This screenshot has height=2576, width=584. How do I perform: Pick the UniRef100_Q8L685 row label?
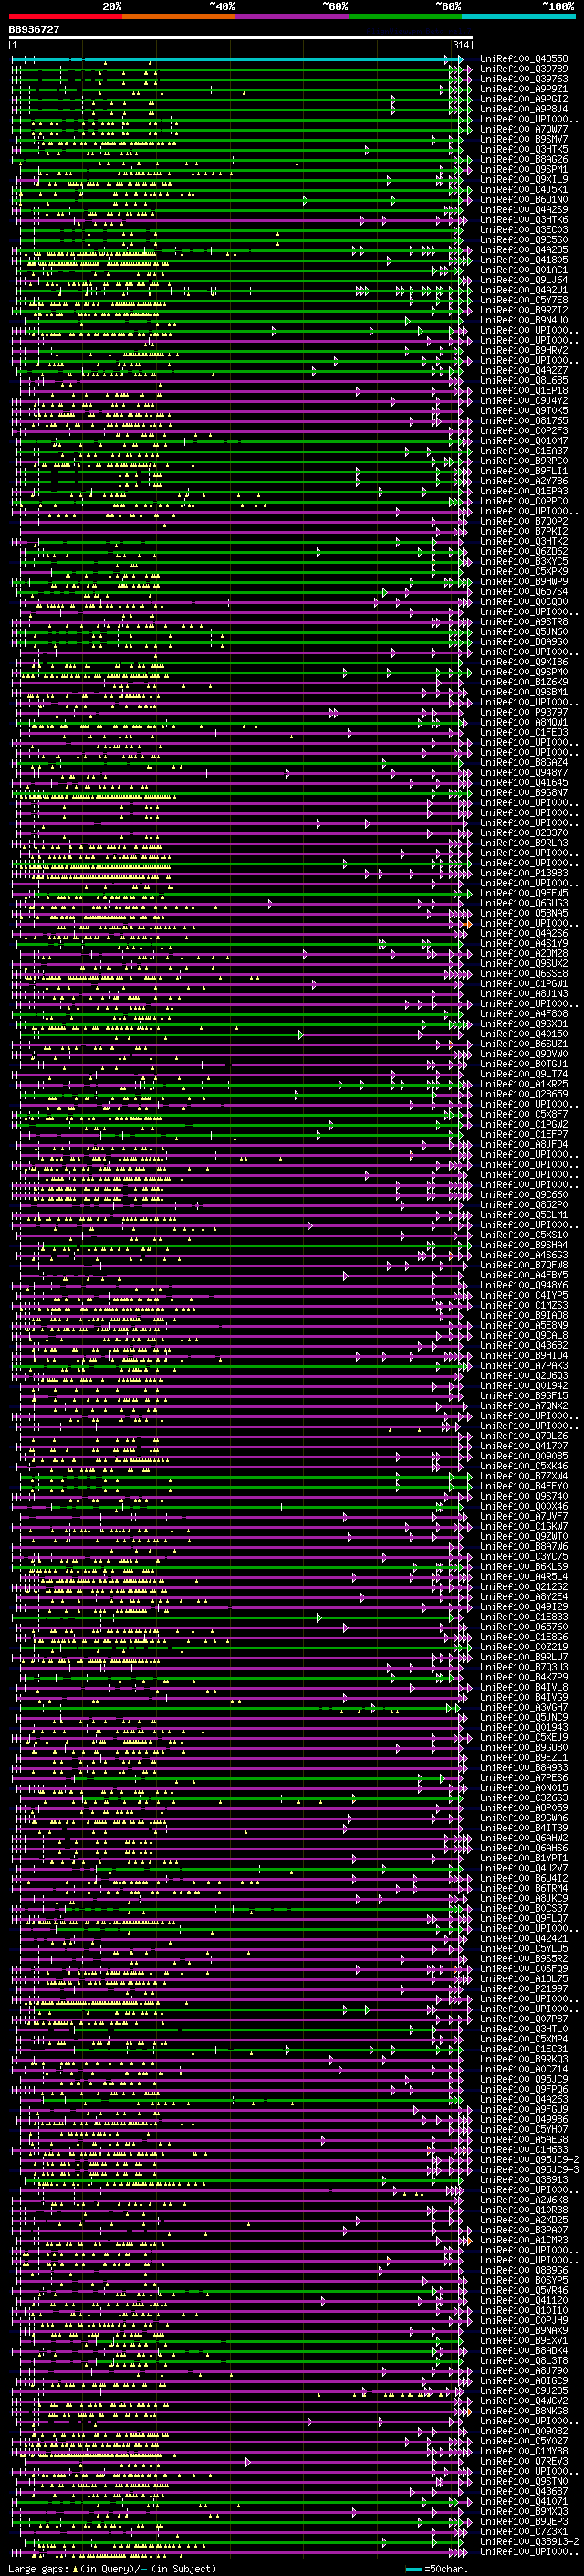524,381
